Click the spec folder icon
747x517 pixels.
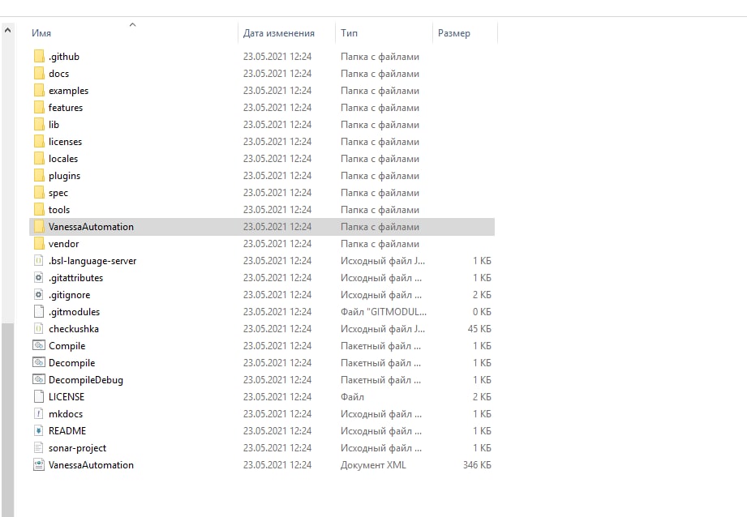pyautogui.click(x=39, y=193)
